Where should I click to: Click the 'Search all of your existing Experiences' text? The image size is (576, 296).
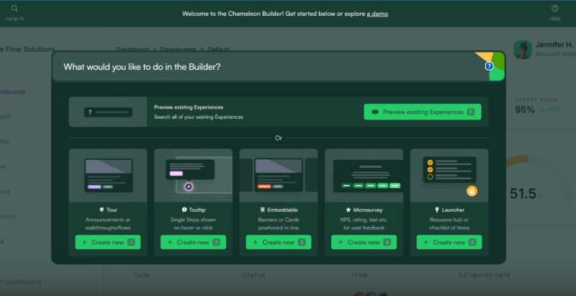199,117
